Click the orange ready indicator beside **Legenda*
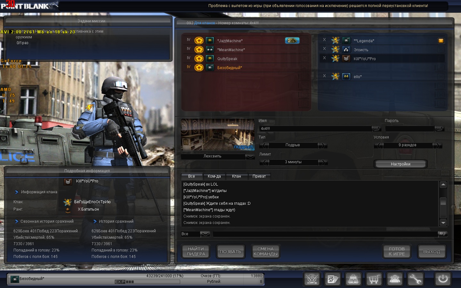The height and width of the screenshot is (288, 461). point(441,41)
